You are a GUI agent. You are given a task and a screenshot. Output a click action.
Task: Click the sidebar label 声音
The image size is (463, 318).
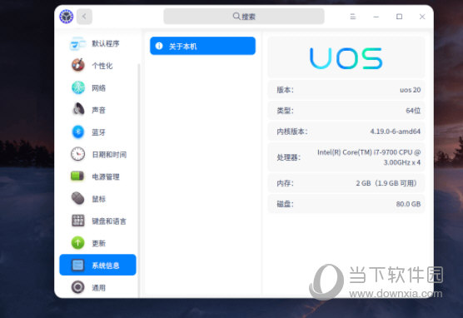[x=98, y=110]
